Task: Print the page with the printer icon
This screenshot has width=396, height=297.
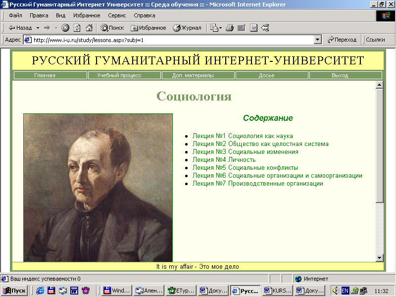Action: point(229,28)
